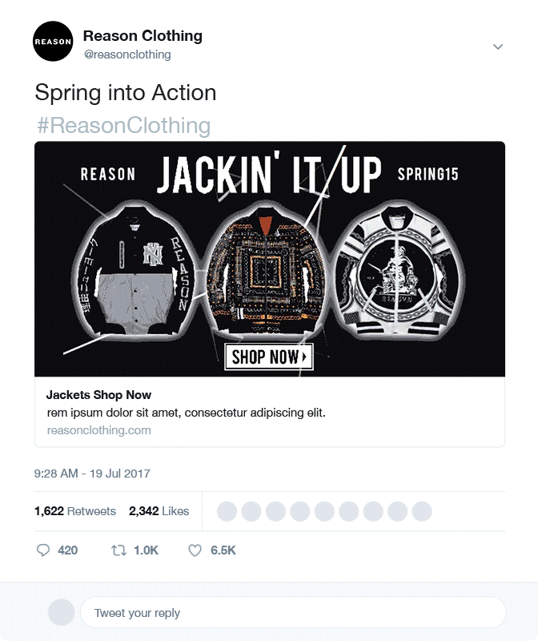Like the tweet with heart icon
This screenshot has height=641, width=538.
point(195,550)
